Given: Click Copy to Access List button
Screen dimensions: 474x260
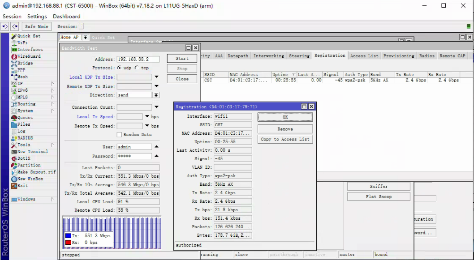Looking at the screenshot, I should (x=285, y=139).
